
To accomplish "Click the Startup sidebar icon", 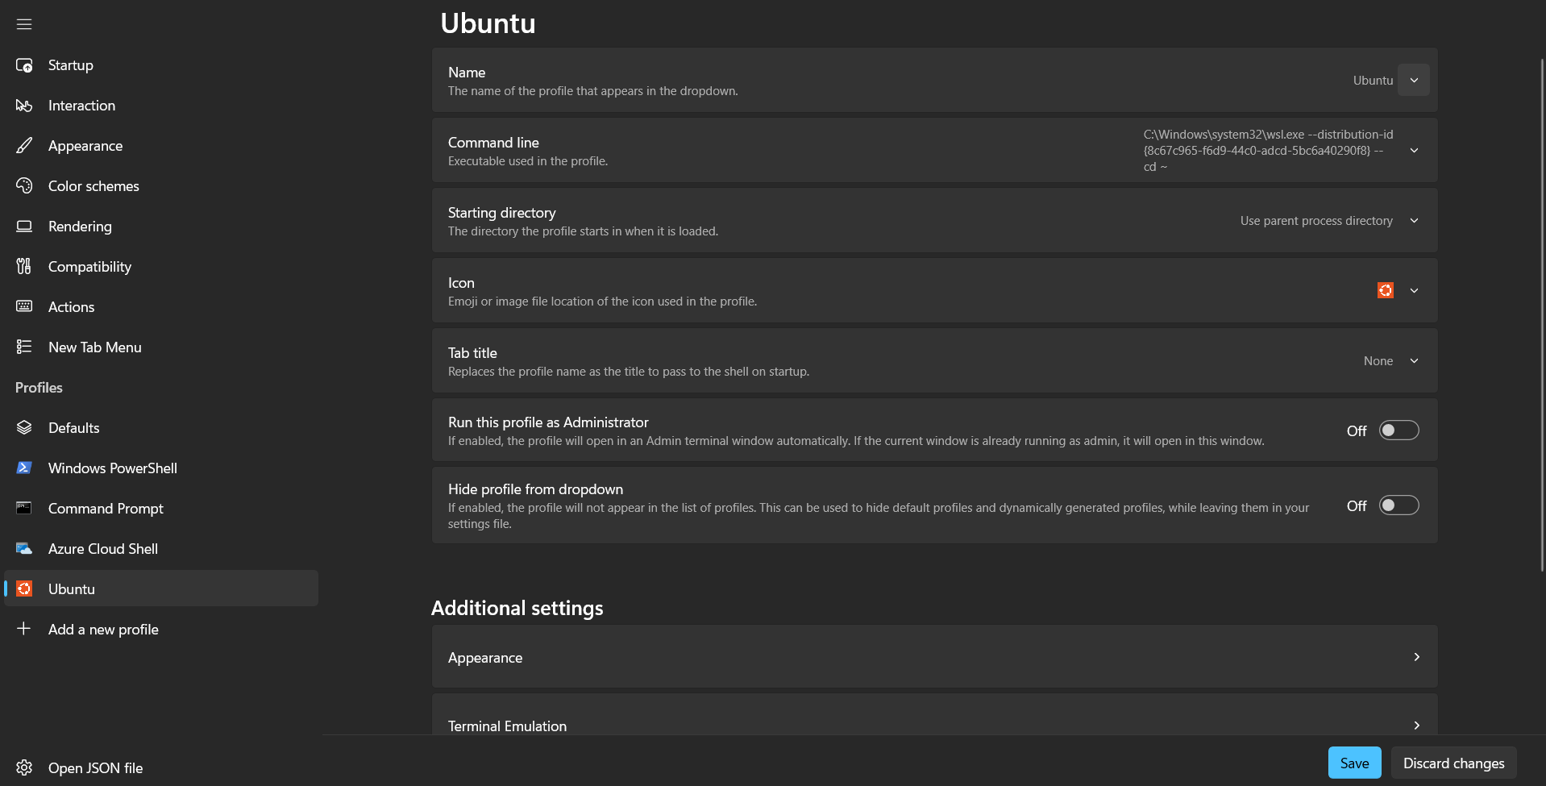I will coord(24,65).
